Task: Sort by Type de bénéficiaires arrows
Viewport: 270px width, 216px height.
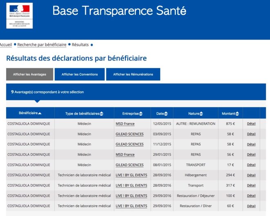Action: pyautogui.click(x=101, y=114)
